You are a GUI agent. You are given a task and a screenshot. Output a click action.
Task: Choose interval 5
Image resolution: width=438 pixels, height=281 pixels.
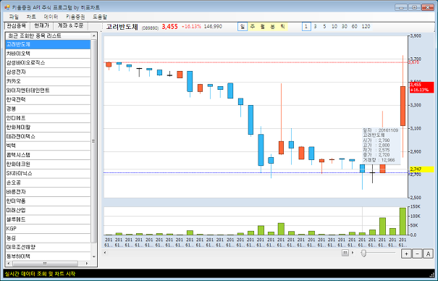[324, 27]
